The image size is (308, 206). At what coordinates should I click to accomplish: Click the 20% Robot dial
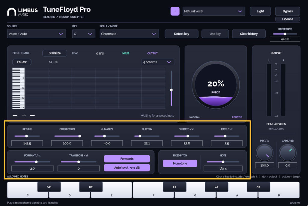point(216,85)
